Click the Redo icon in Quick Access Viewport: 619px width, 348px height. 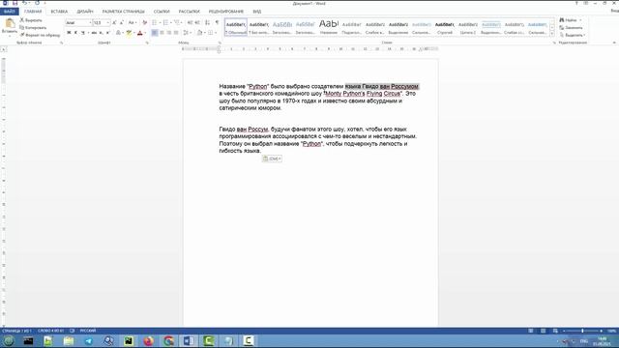click(37, 3)
